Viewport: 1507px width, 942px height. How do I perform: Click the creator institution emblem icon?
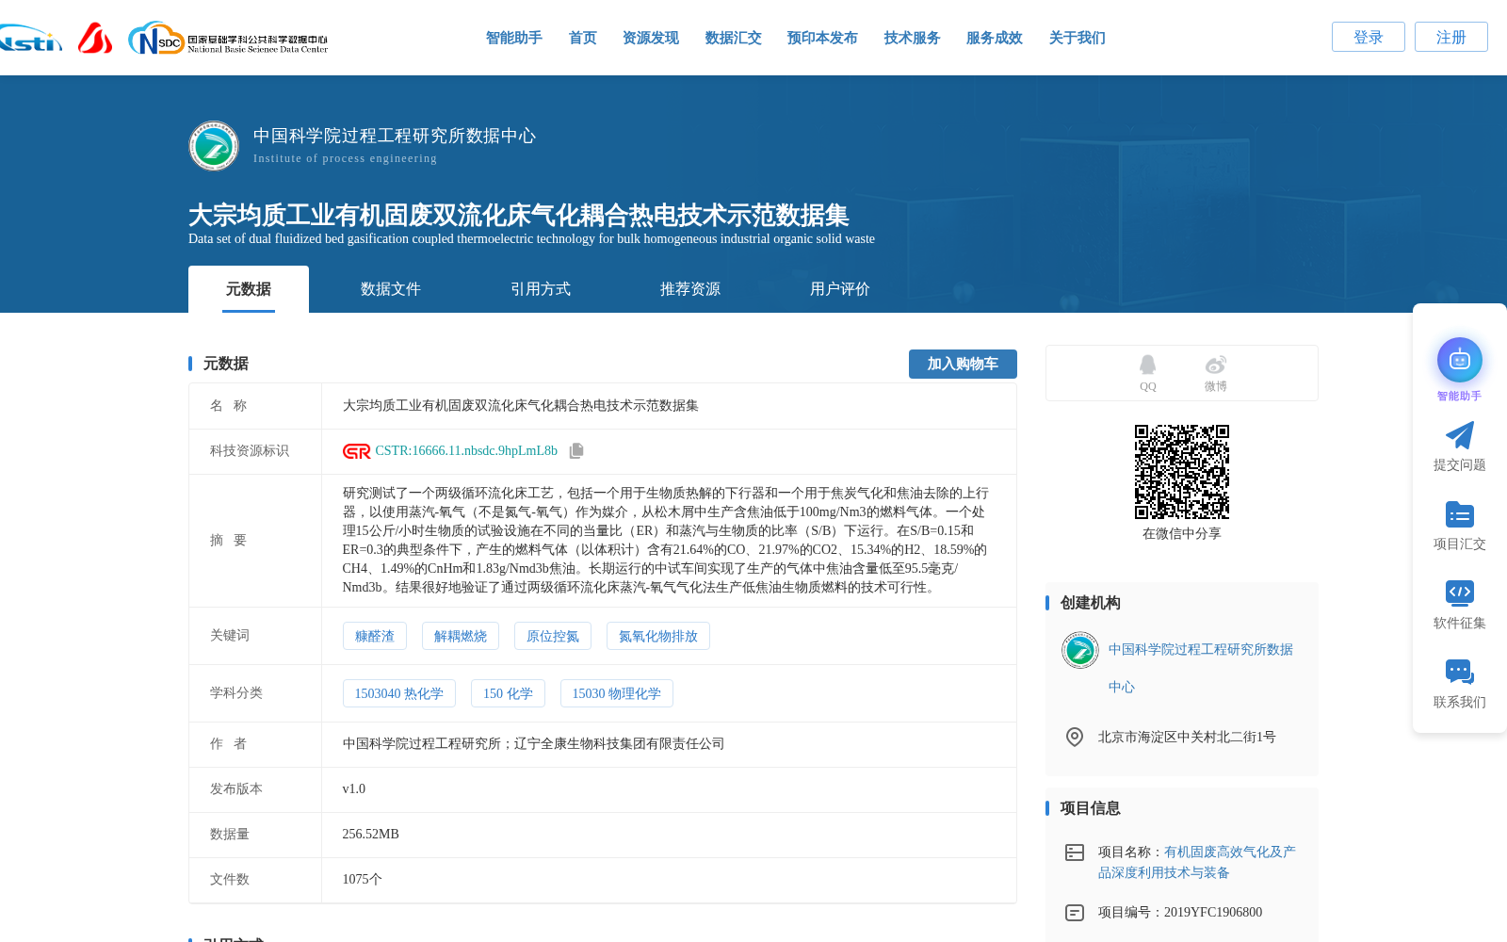[x=1080, y=650]
